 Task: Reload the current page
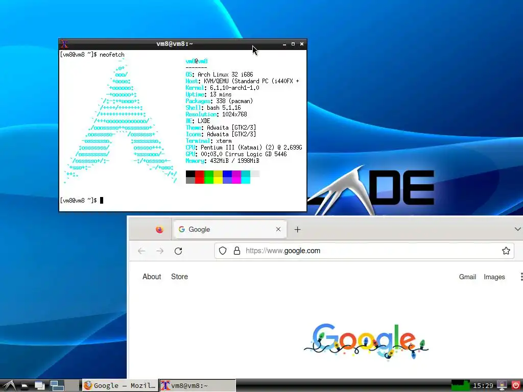[x=178, y=251]
